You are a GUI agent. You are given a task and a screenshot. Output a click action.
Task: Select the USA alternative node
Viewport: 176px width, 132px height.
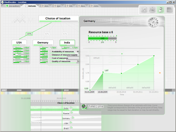(x=19, y=43)
